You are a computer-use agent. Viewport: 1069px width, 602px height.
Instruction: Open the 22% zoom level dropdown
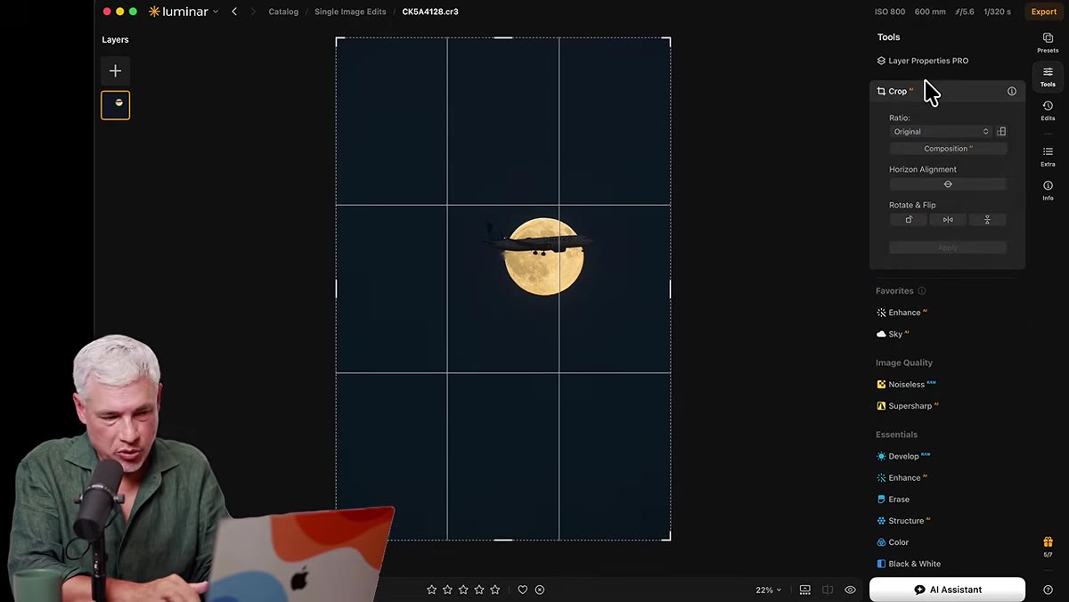pos(769,590)
